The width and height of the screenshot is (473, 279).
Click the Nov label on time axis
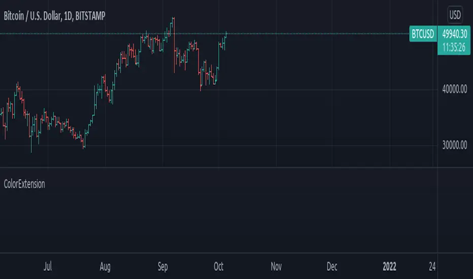click(276, 265)
